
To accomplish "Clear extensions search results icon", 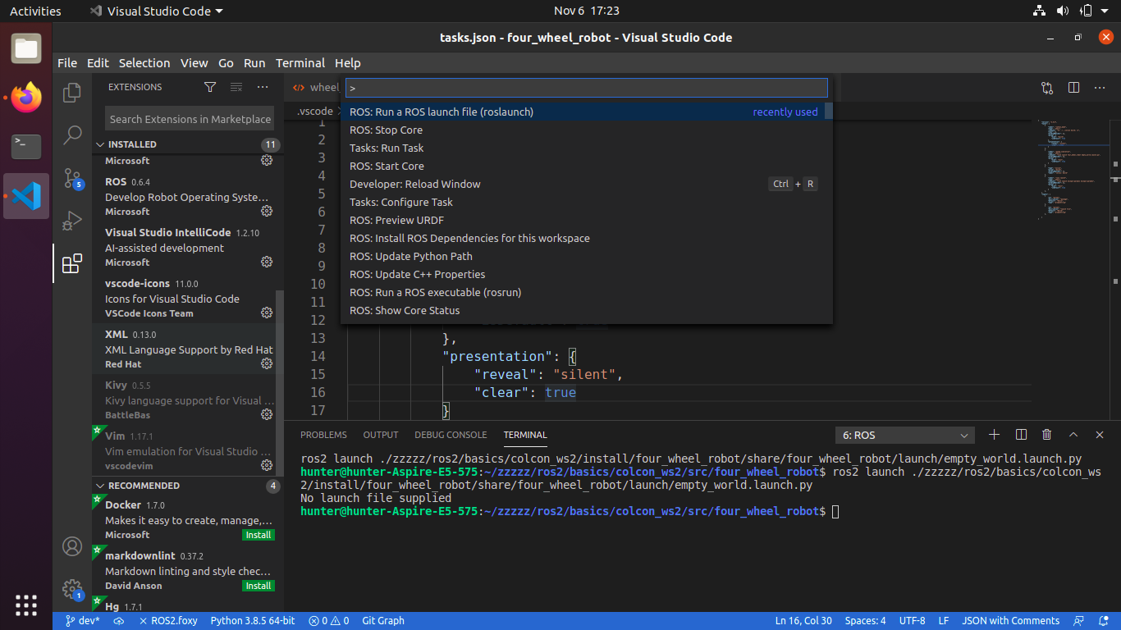I will click(236, 87).
